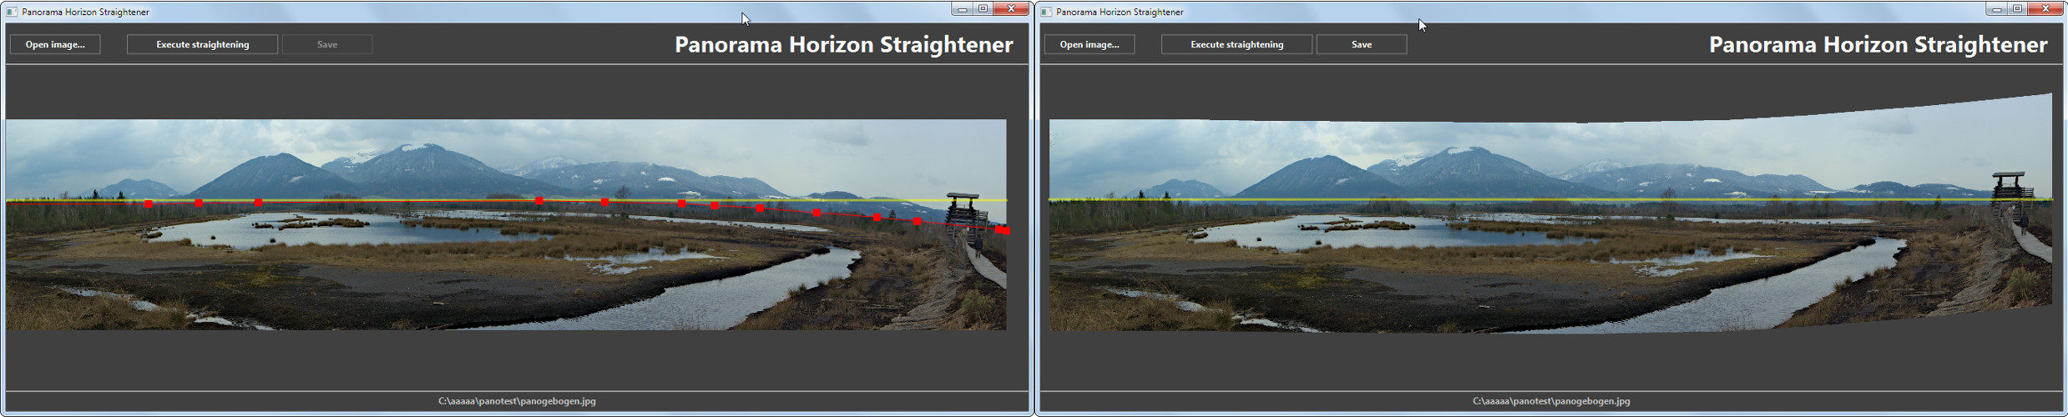This screenshot has width=2068, height=417.
Task: Select the leftmost red horizon marker
Action: tap(149, 204)
